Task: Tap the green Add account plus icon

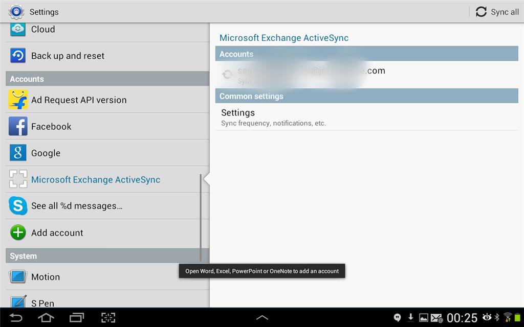Action: click(x=18, y=232)
